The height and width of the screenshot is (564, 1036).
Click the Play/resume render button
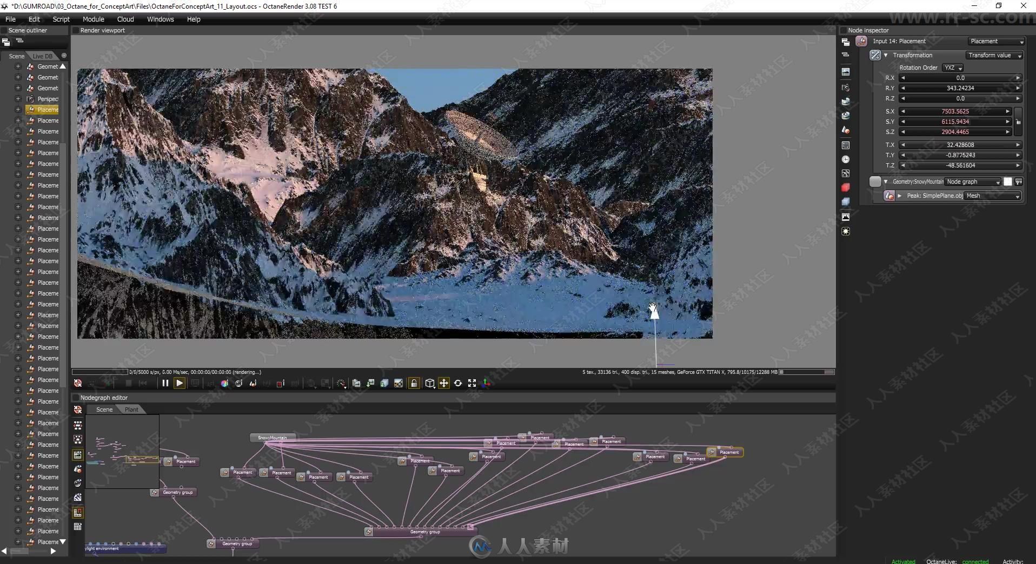coord(180,383)
